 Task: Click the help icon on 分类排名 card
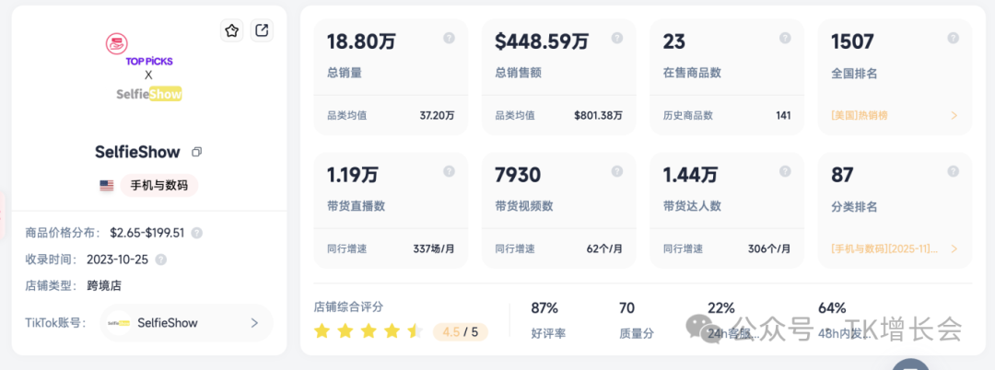coord(953,171)
